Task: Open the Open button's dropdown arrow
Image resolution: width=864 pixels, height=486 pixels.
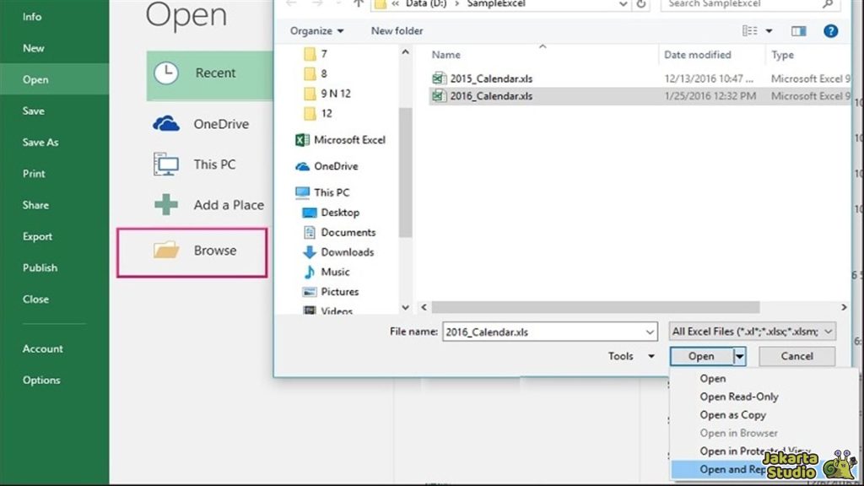Action: [739, 355]
